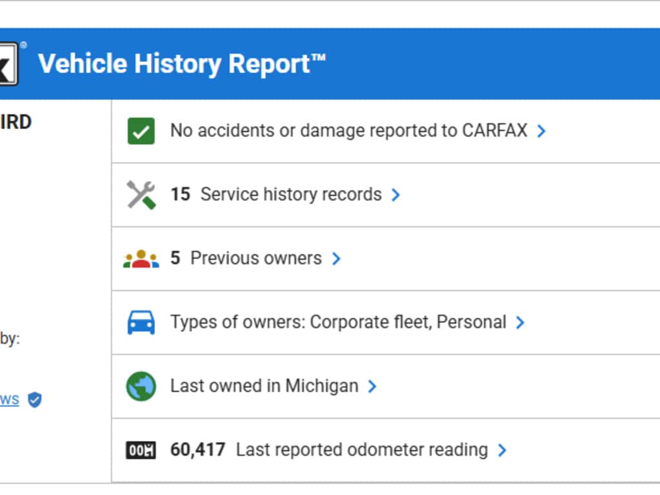Expand the Previous owners chevron

[x=335, y=258]
